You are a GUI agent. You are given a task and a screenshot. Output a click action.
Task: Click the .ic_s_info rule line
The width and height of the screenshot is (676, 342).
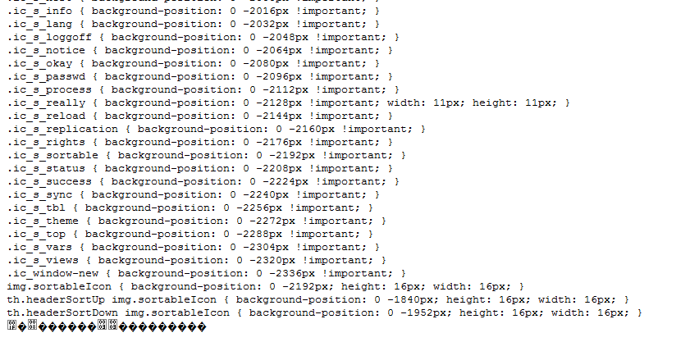(193, 11)
